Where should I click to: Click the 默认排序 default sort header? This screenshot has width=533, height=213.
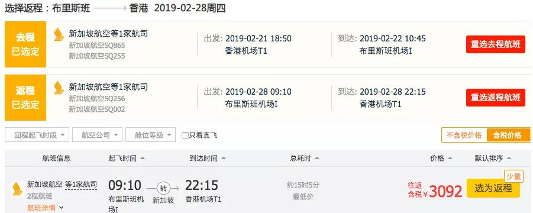point(493,159)
